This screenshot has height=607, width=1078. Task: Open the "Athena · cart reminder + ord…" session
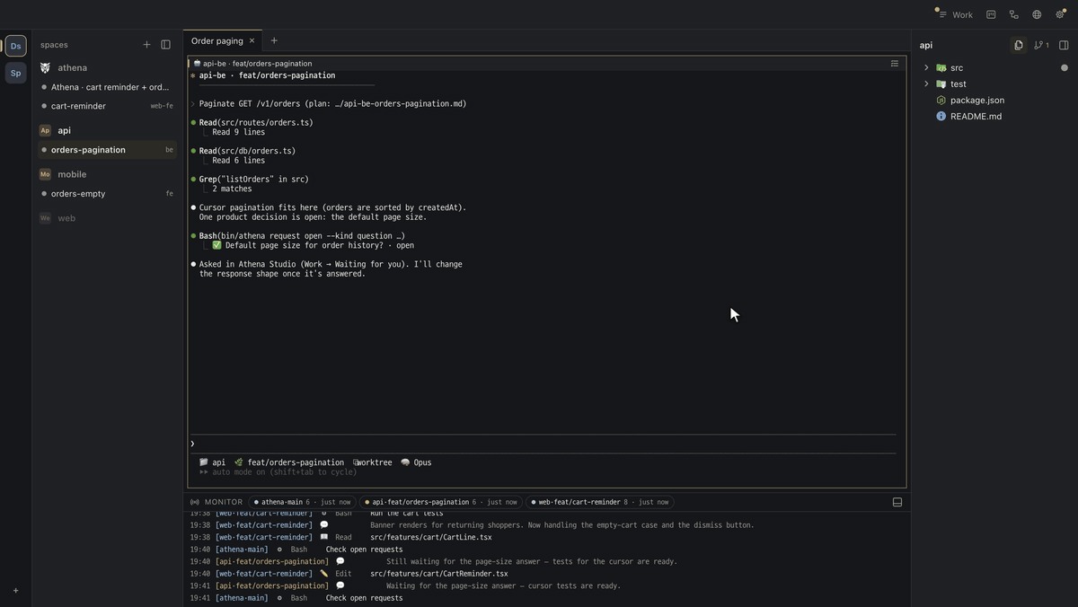tap(107, 87)
